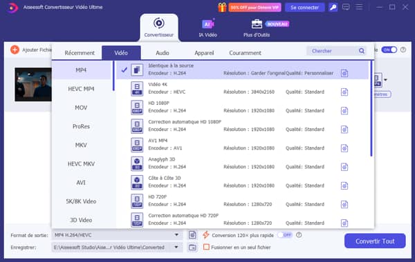
Task: Open the output folder icon
Action: coord(192,248)
